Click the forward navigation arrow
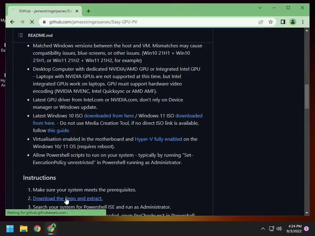Screen dimensions: 315x236 click(x=22, y=22)
